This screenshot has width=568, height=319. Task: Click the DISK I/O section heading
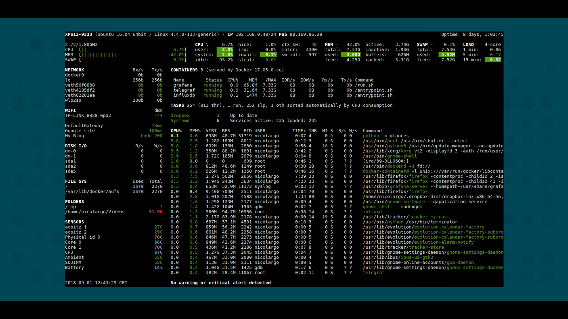click(76, 146)
